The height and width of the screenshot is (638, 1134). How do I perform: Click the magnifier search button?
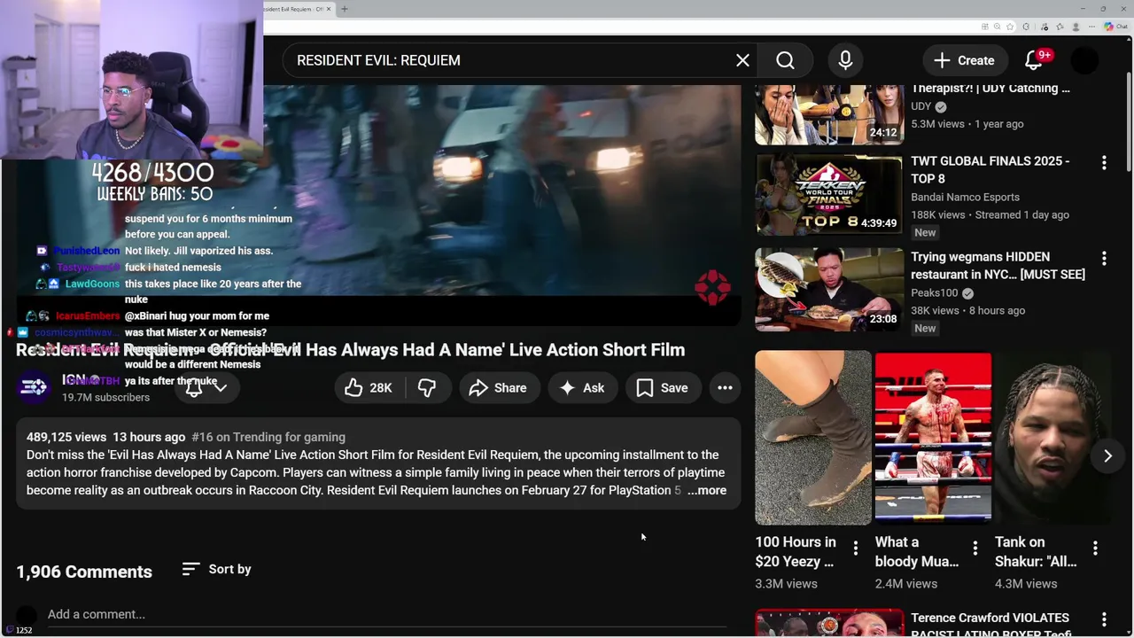785,60
